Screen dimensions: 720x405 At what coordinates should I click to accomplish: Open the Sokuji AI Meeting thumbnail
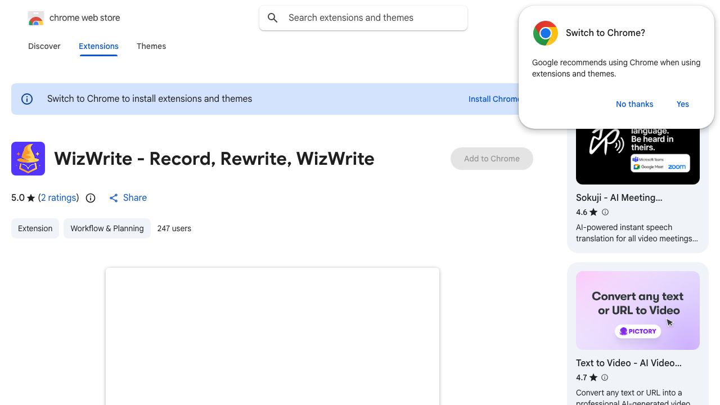(x=638, y=156)
